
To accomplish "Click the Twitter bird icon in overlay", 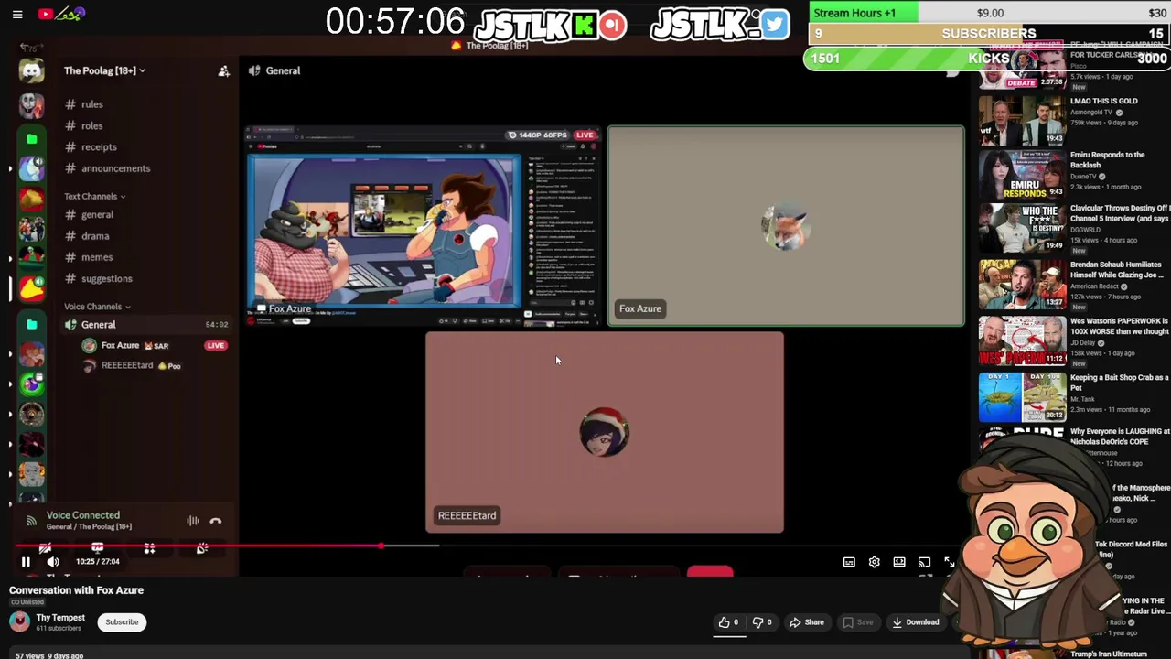I will coord(774,25).
